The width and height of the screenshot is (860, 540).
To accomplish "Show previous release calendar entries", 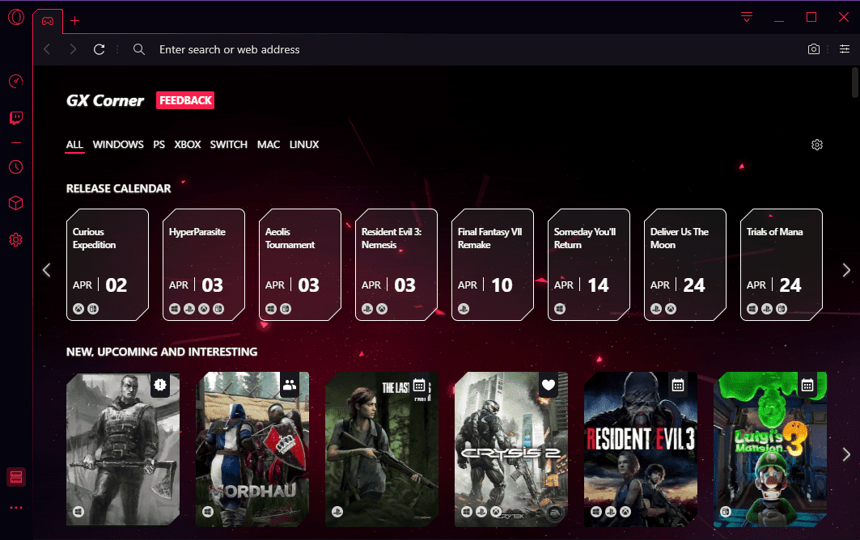I will pos(47,270).
